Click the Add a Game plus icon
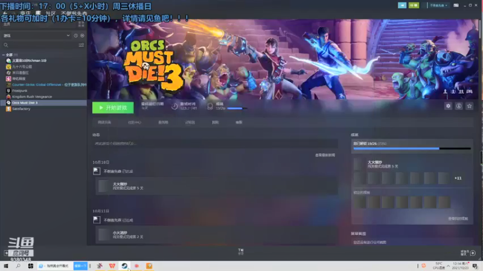 click(6, 253)
